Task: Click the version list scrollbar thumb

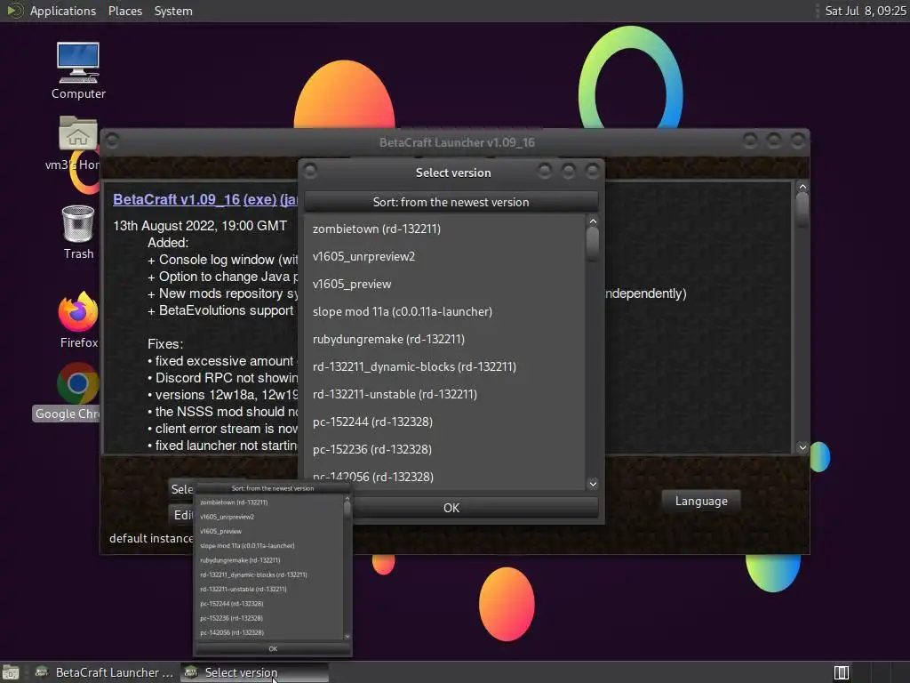Action: (593, 244)
